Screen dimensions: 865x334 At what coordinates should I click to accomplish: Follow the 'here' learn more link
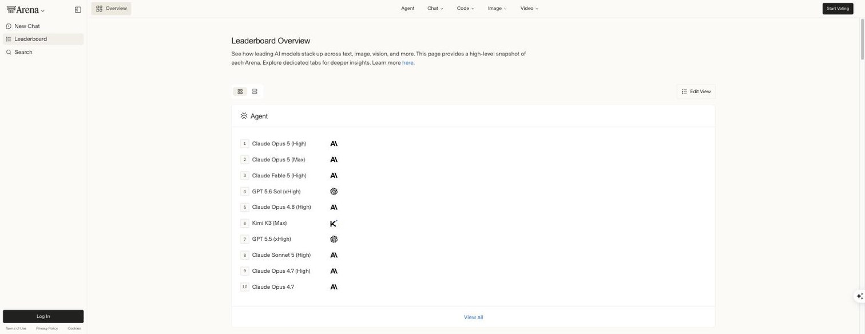coord(407,63)
